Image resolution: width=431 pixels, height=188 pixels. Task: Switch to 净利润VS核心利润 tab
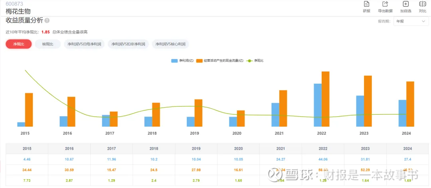170,44
